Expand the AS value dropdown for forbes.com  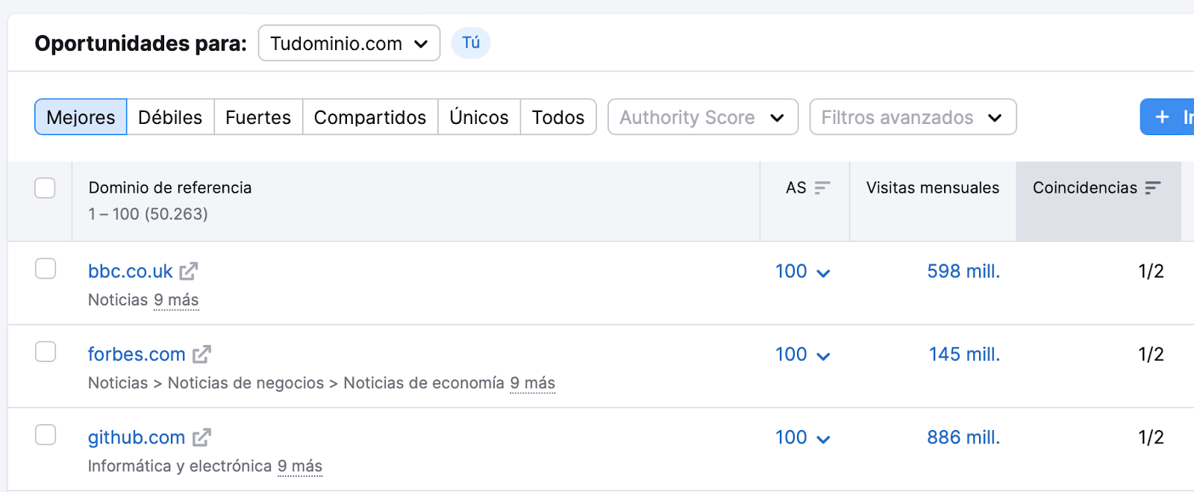tap(823, 355)
